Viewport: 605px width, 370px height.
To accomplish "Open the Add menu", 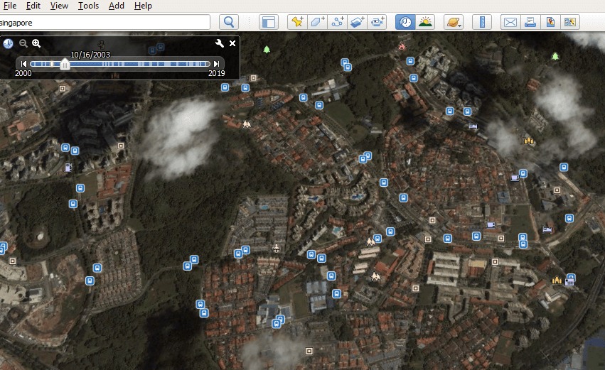I will 116,6.
